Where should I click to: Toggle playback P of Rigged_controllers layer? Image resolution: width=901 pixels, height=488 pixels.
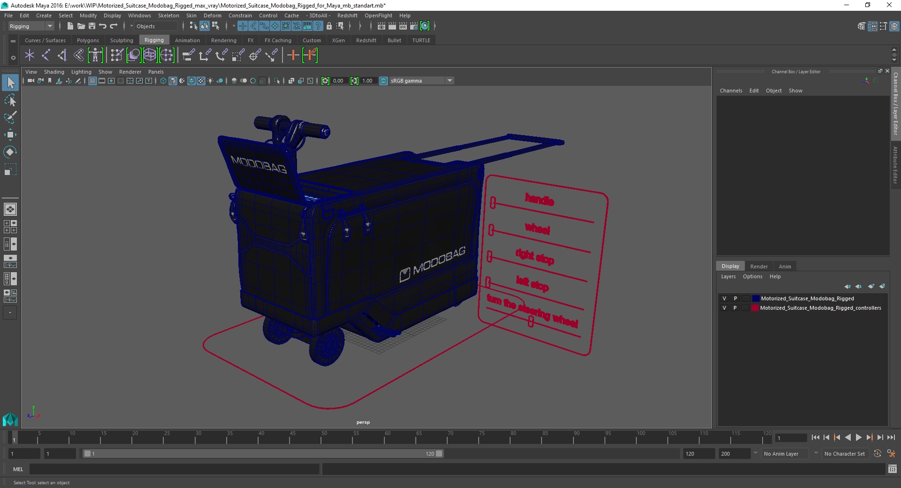[735, 308]
